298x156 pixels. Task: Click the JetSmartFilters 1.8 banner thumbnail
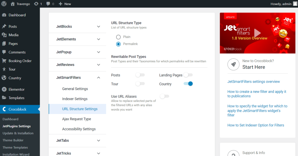tap(258, 33)
